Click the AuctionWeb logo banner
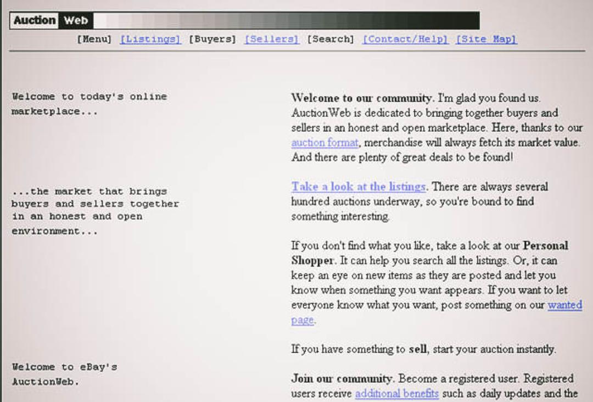This screenshot has height=402, width=593. click(x=52, y=20)
